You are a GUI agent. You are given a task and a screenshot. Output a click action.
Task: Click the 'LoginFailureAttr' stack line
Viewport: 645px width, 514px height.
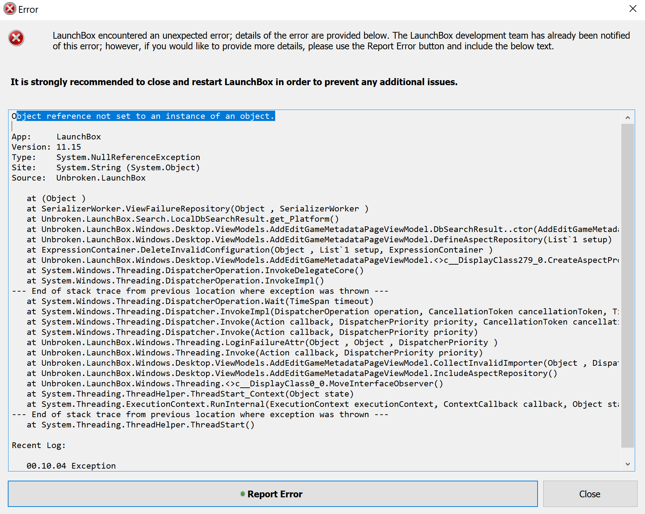[x=262, y=342]
